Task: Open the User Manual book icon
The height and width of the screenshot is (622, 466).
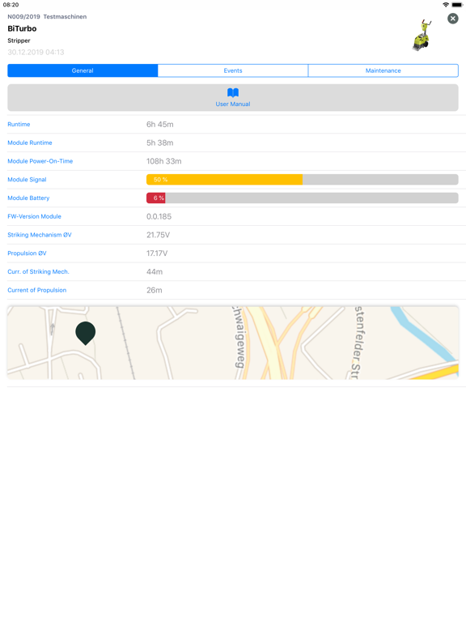Action: pyautogui.click(x=233, y=93)
